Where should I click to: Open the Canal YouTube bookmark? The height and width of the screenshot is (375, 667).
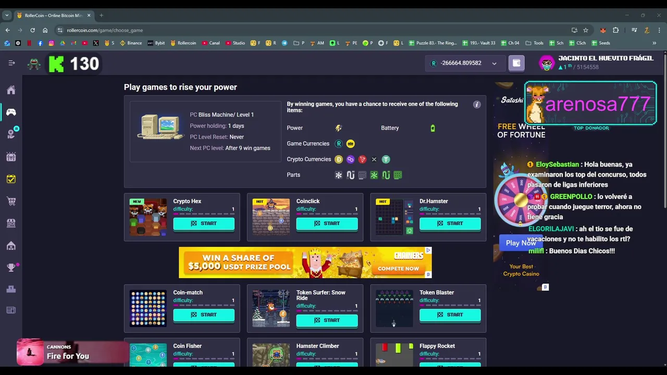click(x=211, y=43)
